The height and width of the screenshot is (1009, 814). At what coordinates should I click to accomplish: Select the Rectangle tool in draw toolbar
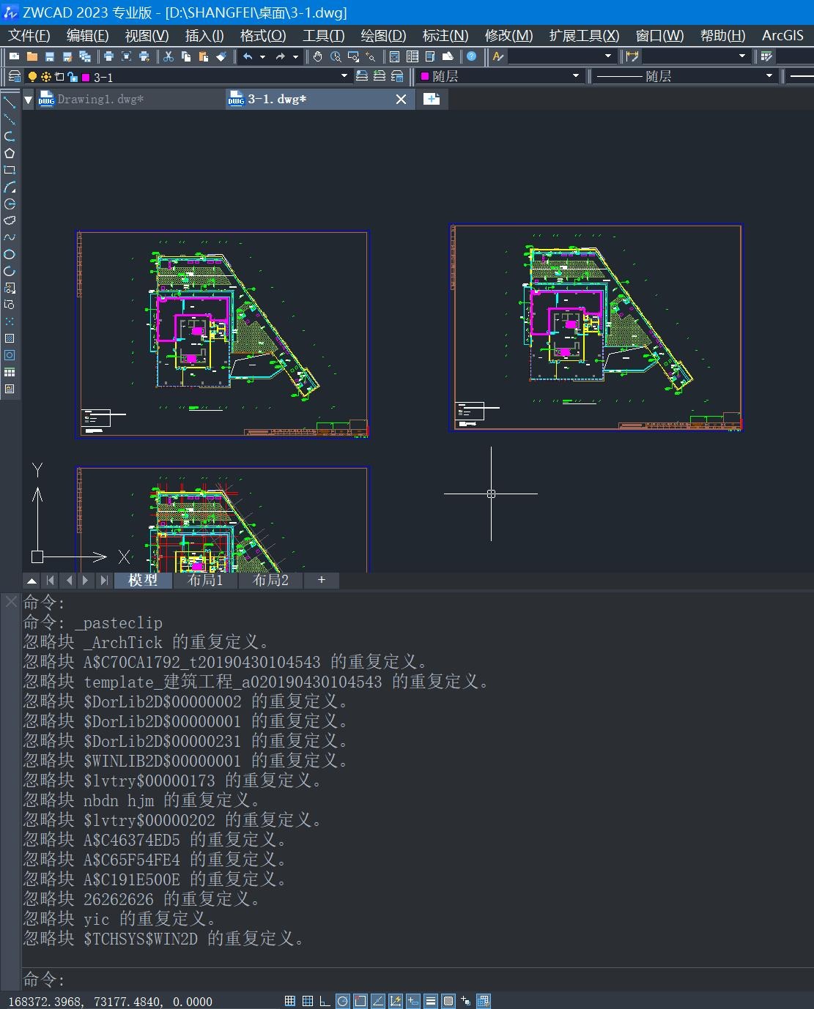coord(10,170)
